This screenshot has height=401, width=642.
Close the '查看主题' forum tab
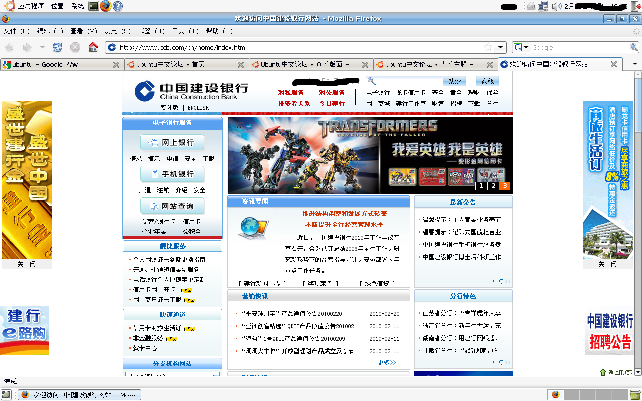(x=490, y=65)
